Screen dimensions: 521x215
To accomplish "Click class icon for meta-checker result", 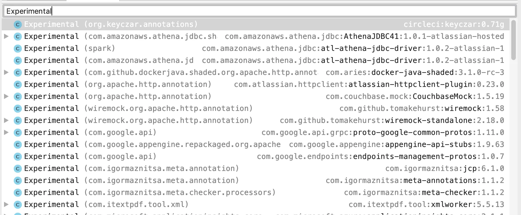I will click(18, 193).
